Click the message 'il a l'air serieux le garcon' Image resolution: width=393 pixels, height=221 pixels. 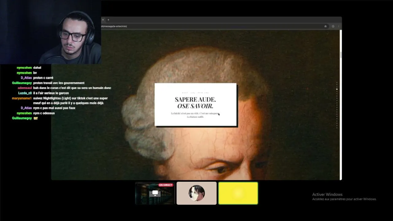(51, 93)
